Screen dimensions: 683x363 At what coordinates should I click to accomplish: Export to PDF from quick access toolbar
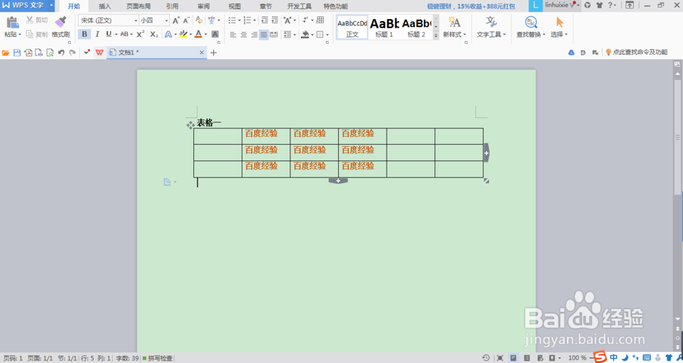coord(28,53)
